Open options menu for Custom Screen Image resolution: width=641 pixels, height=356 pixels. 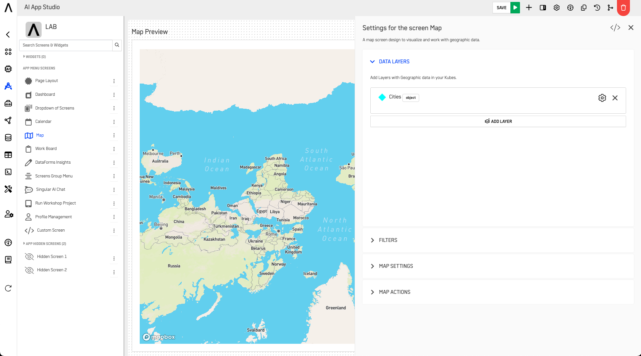coord(114,230)
